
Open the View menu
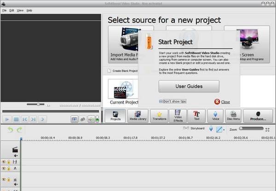[x=20, y=11]
